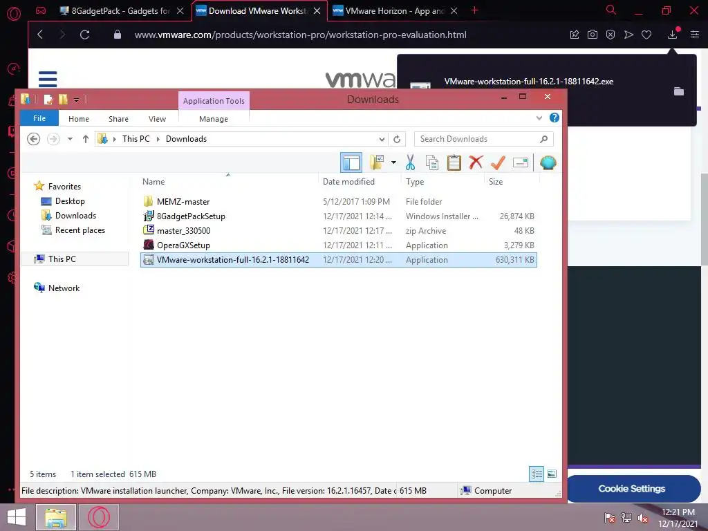
Task: Open Desktop in the navigation pane
Action: pyautogui.click(x=70, y=201)
